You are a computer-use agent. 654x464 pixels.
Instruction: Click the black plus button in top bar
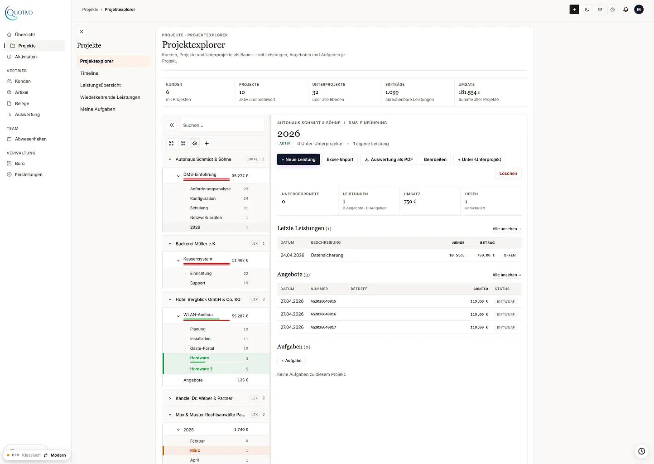click(574, 10)
